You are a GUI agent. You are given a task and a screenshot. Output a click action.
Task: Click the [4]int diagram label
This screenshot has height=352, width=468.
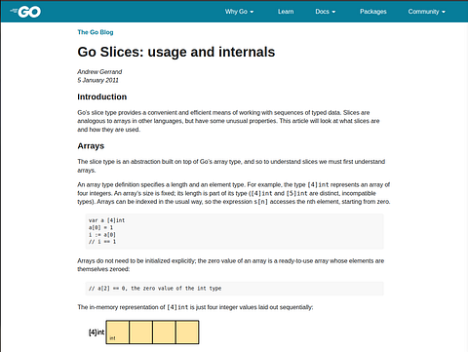tap(97, 332)
